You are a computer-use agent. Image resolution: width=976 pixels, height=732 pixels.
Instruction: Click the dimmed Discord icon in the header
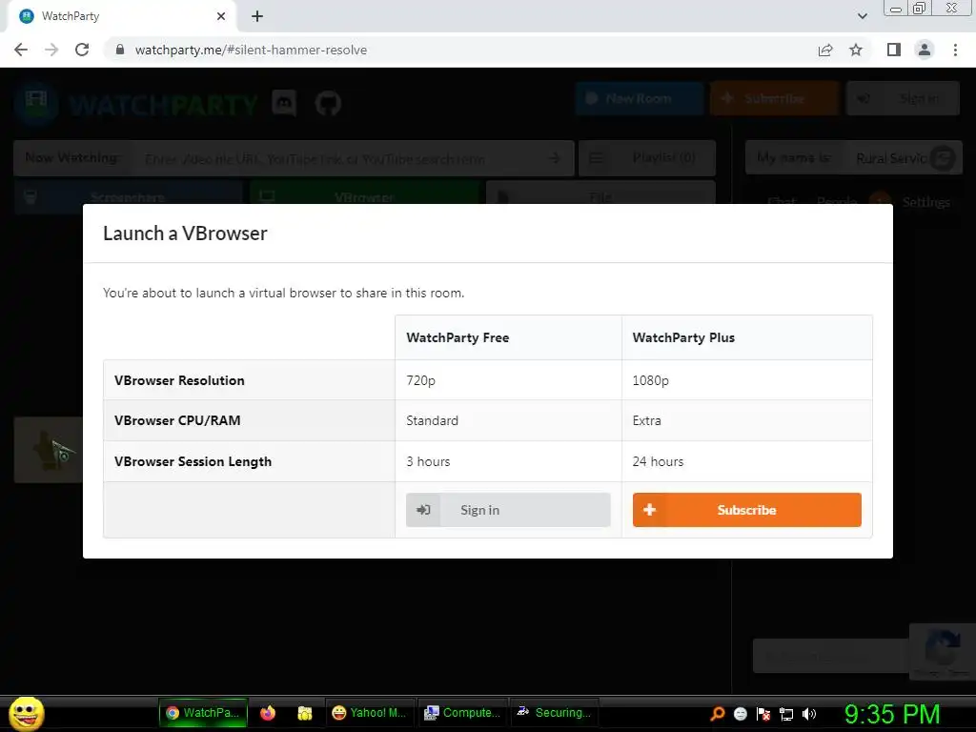coord(284,103)
